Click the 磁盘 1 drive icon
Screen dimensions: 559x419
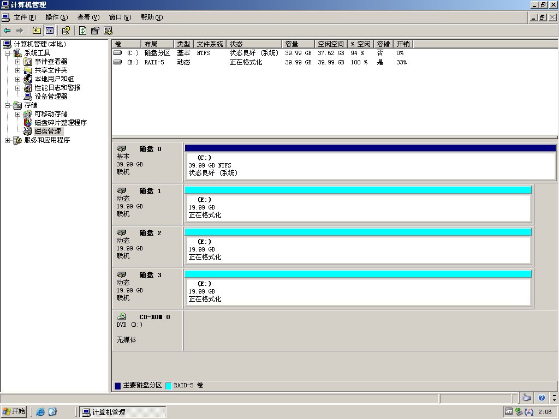122,190
